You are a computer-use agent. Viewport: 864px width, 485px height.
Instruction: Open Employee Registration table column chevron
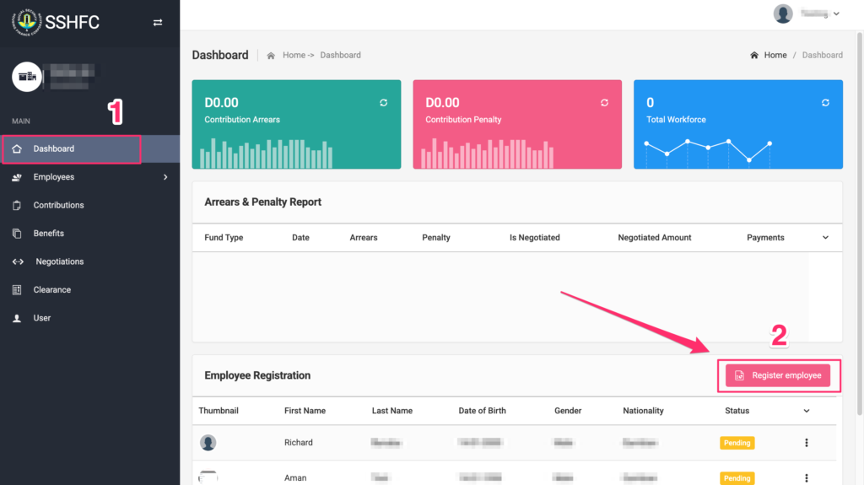tap(806, 412)
